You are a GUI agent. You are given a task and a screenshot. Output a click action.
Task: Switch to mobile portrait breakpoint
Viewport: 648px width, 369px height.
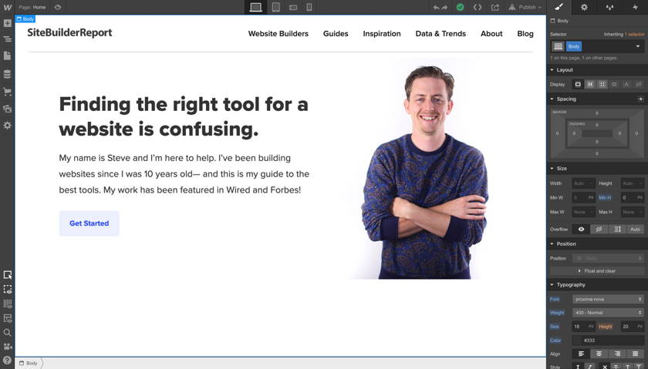click(x=309, y=7)
